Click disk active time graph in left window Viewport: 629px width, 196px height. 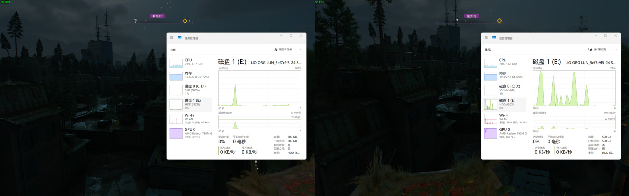coord(259,88)
